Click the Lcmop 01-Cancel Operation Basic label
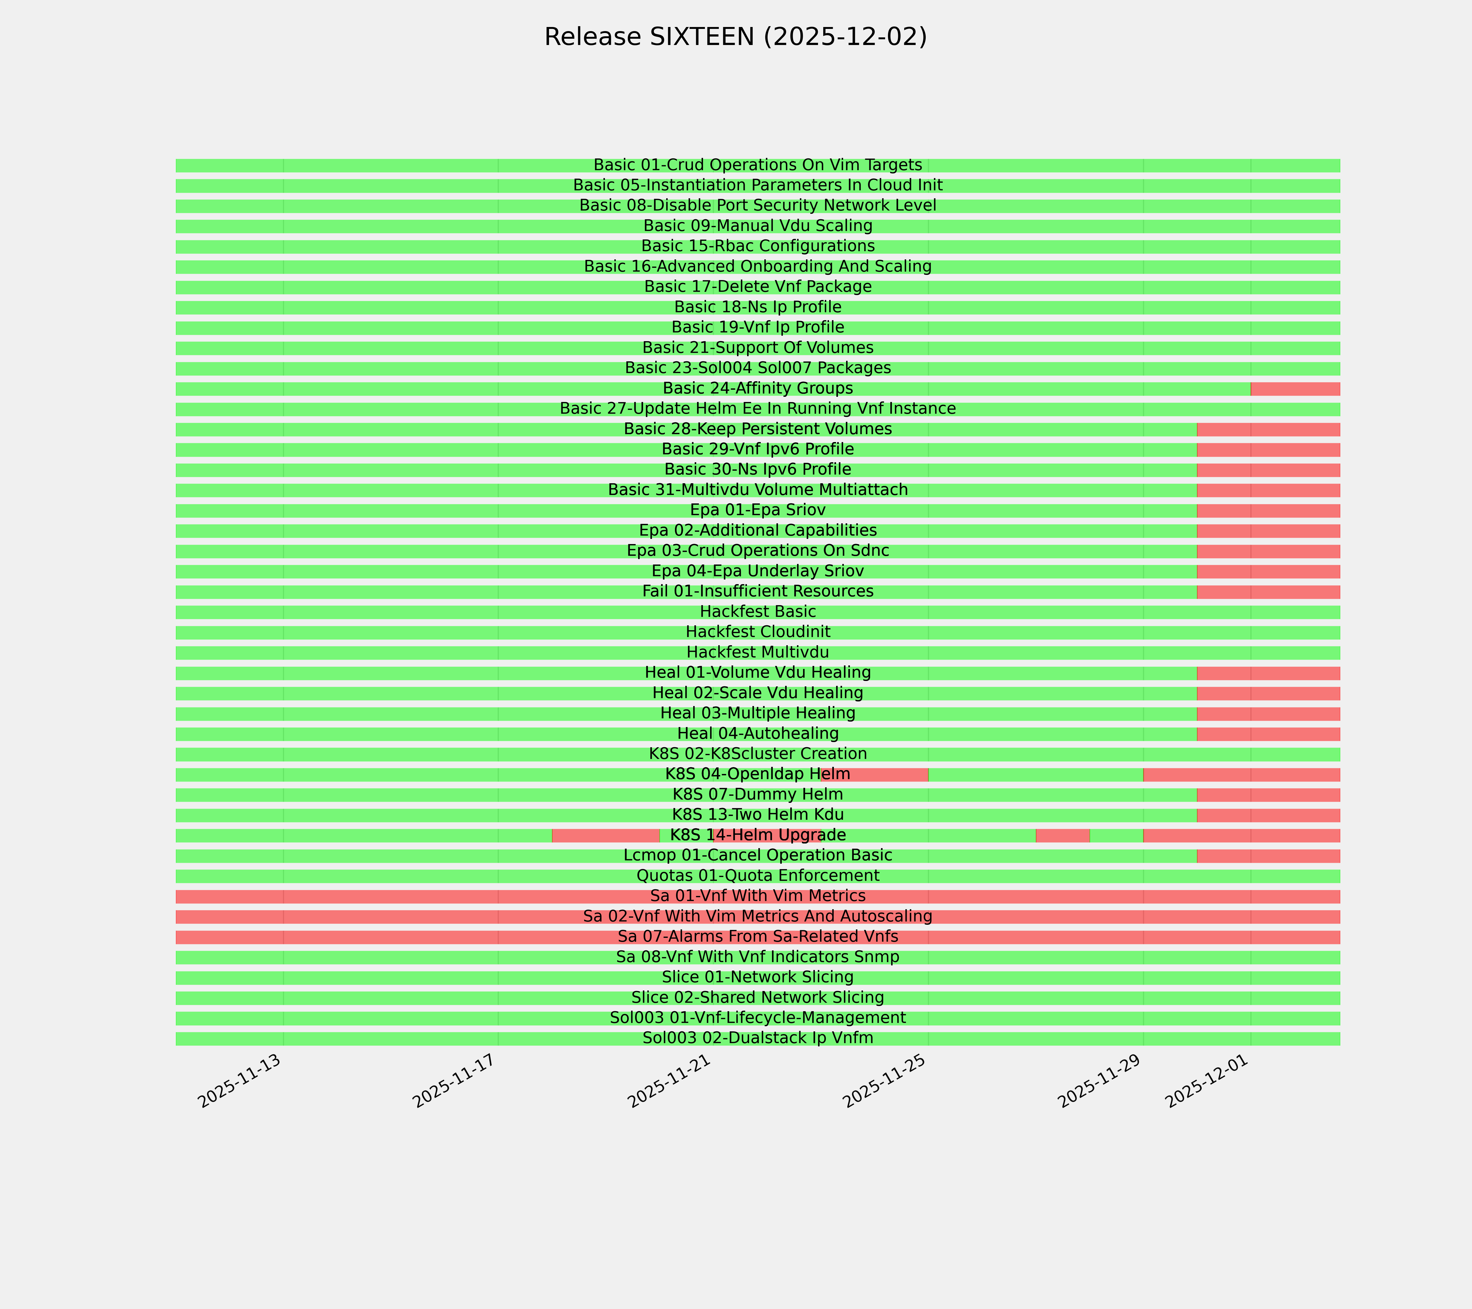Viewport: 1472px width, 1309px height. click(758, 856)
